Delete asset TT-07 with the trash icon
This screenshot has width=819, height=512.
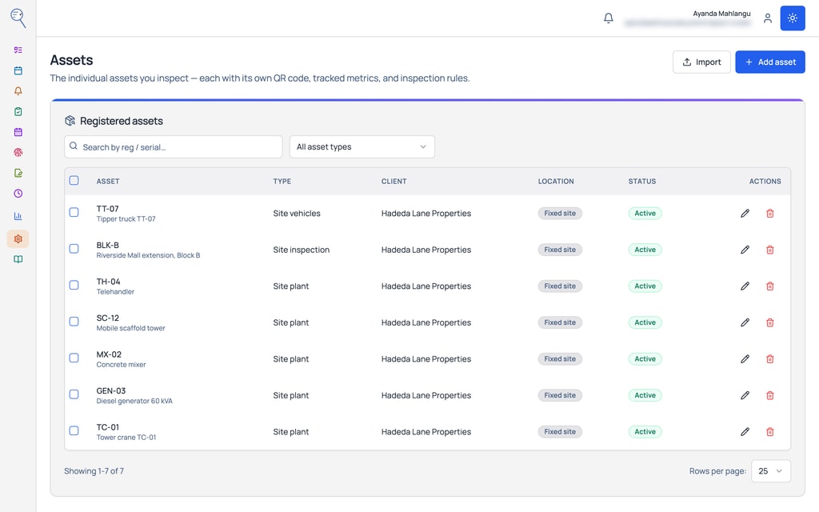pos(770,213)
